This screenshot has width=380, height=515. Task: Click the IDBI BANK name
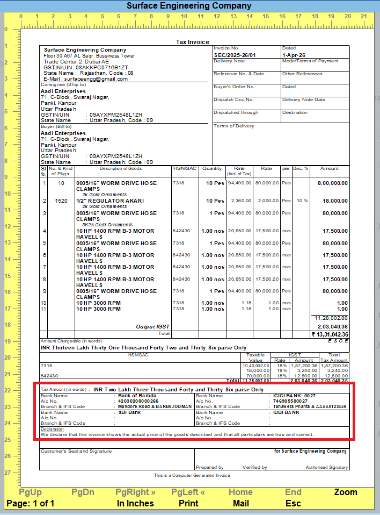click(x=286, y=412)
